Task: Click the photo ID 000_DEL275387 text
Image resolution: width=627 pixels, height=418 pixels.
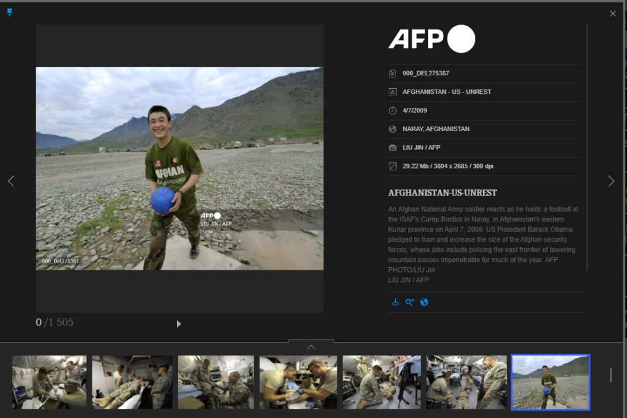Action: coord(426,73)
